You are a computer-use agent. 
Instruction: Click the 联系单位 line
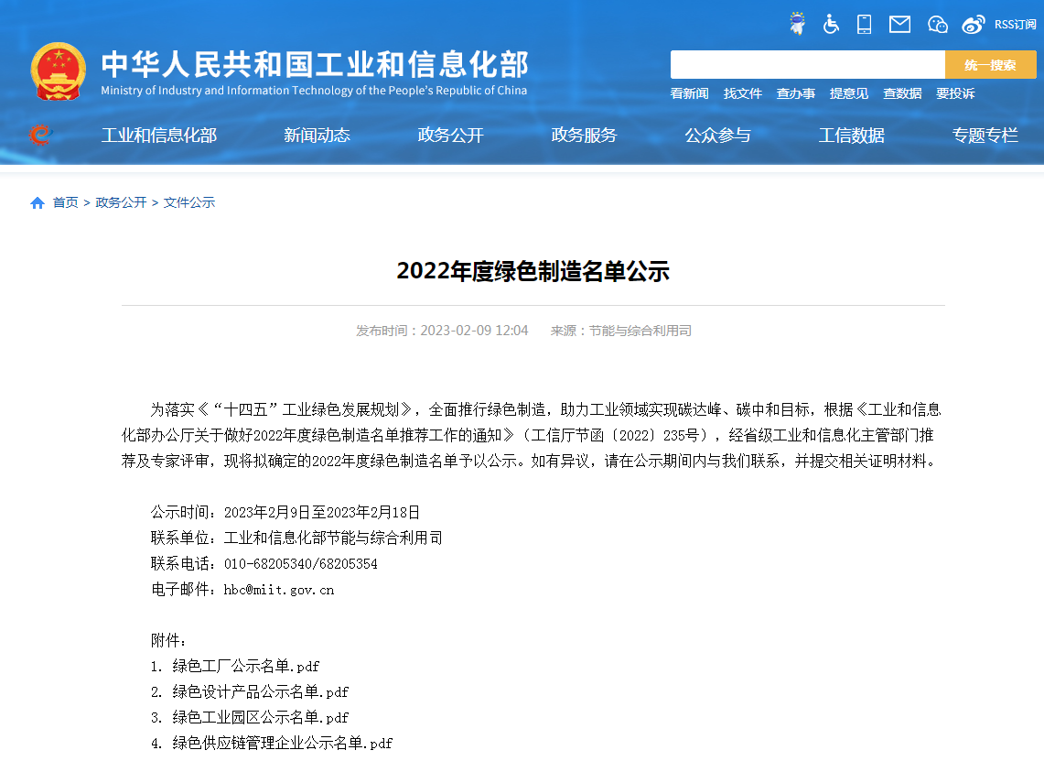point(297,538)
